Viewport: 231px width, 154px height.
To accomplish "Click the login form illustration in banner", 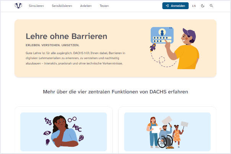I will click(x=162, y=35).
